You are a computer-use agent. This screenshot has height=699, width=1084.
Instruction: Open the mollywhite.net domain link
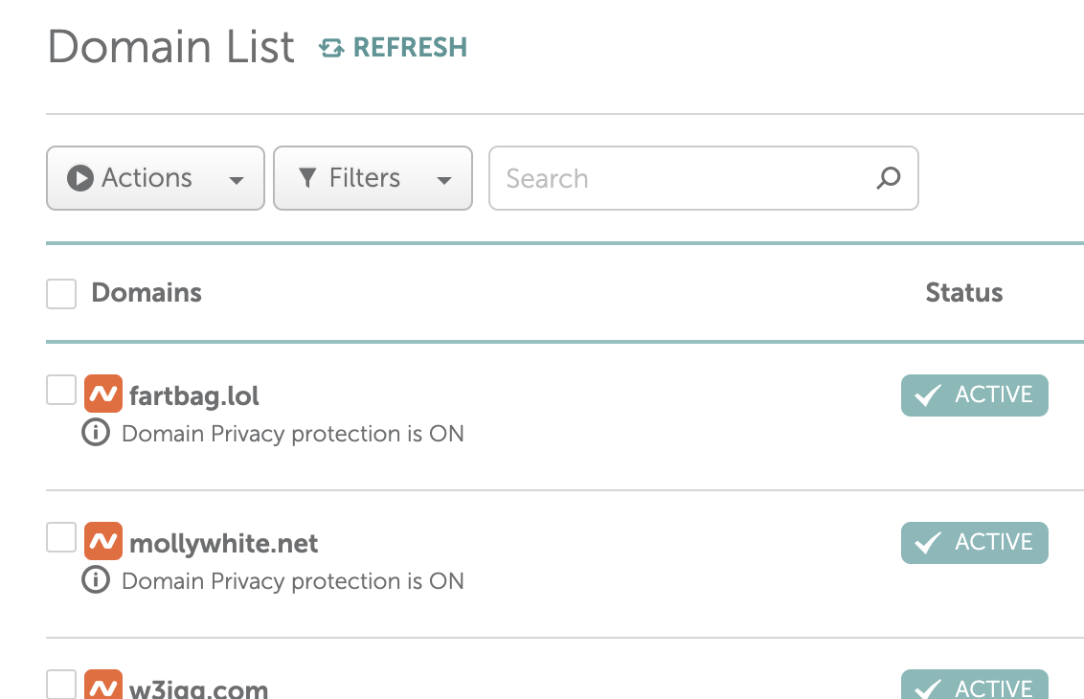(224, 543)
